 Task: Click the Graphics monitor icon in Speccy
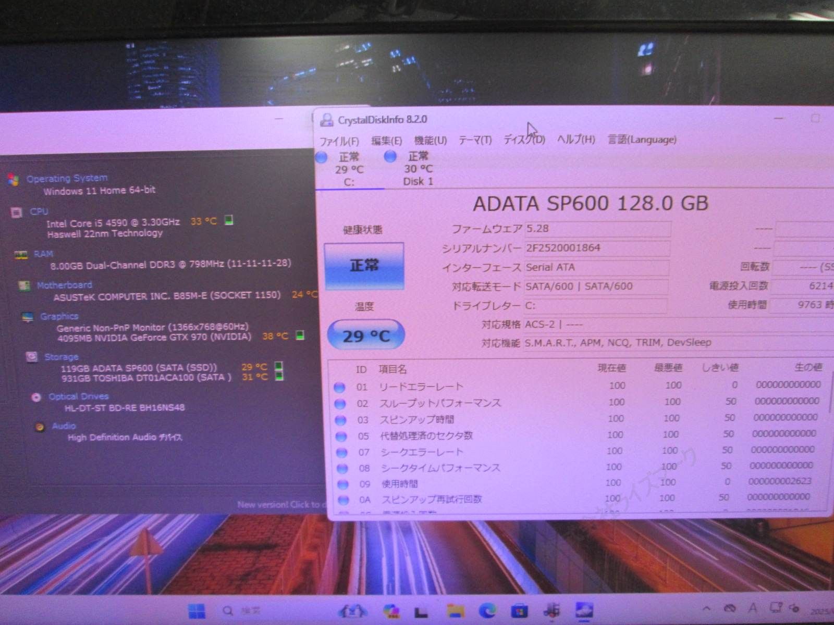(28, 317)
